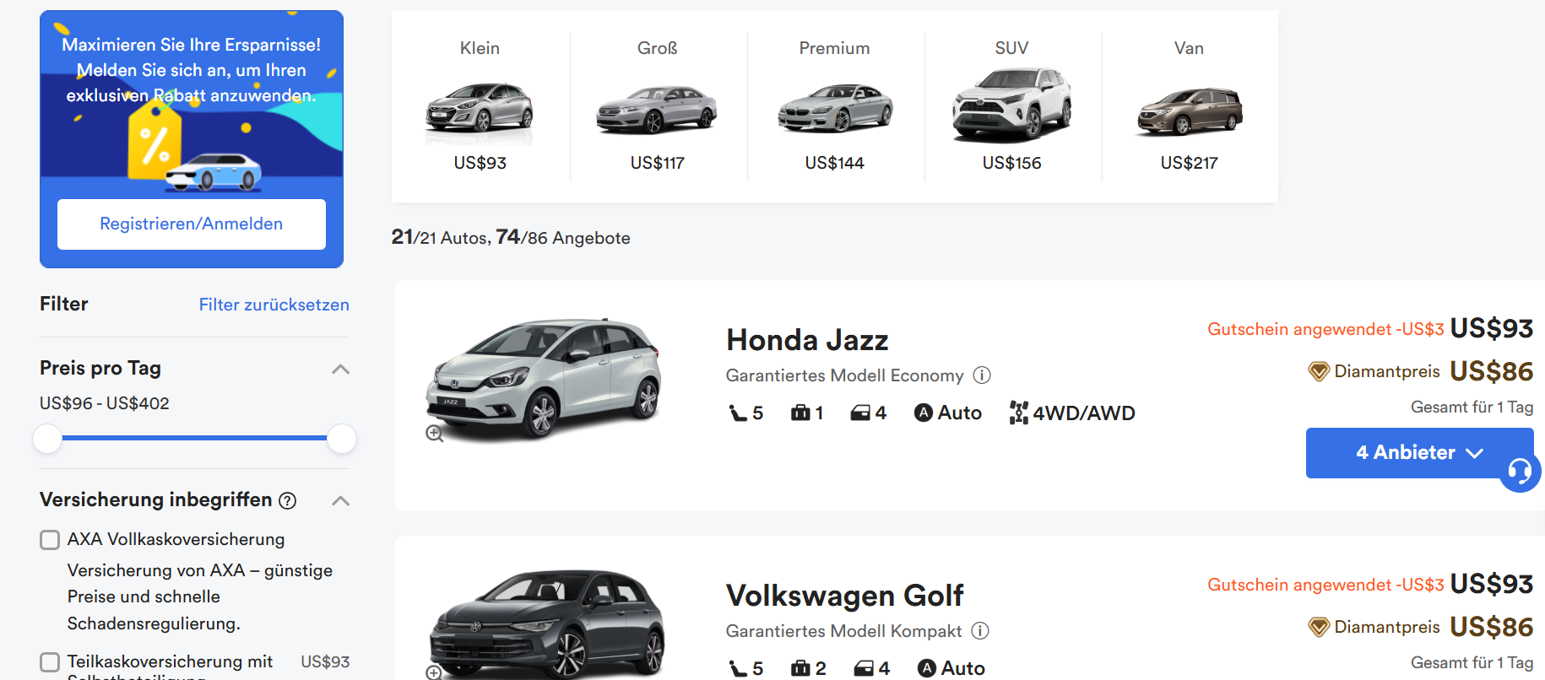The height and width of the screenshot is (680, 1545).
Task: Click the info icon beside Garantiertes Modell Kompakt
Action: (x=980, y=630)
